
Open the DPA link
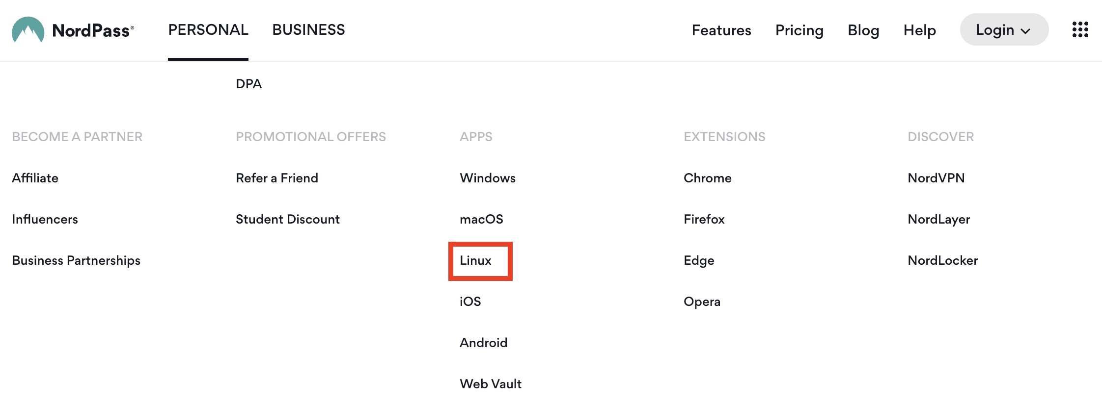click(248, 84)
